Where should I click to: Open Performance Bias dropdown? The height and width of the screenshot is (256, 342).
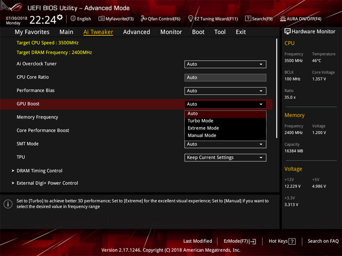pos(225,91)
